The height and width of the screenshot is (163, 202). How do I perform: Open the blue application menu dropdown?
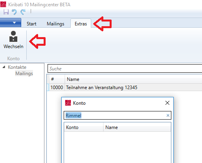point(11,23)
